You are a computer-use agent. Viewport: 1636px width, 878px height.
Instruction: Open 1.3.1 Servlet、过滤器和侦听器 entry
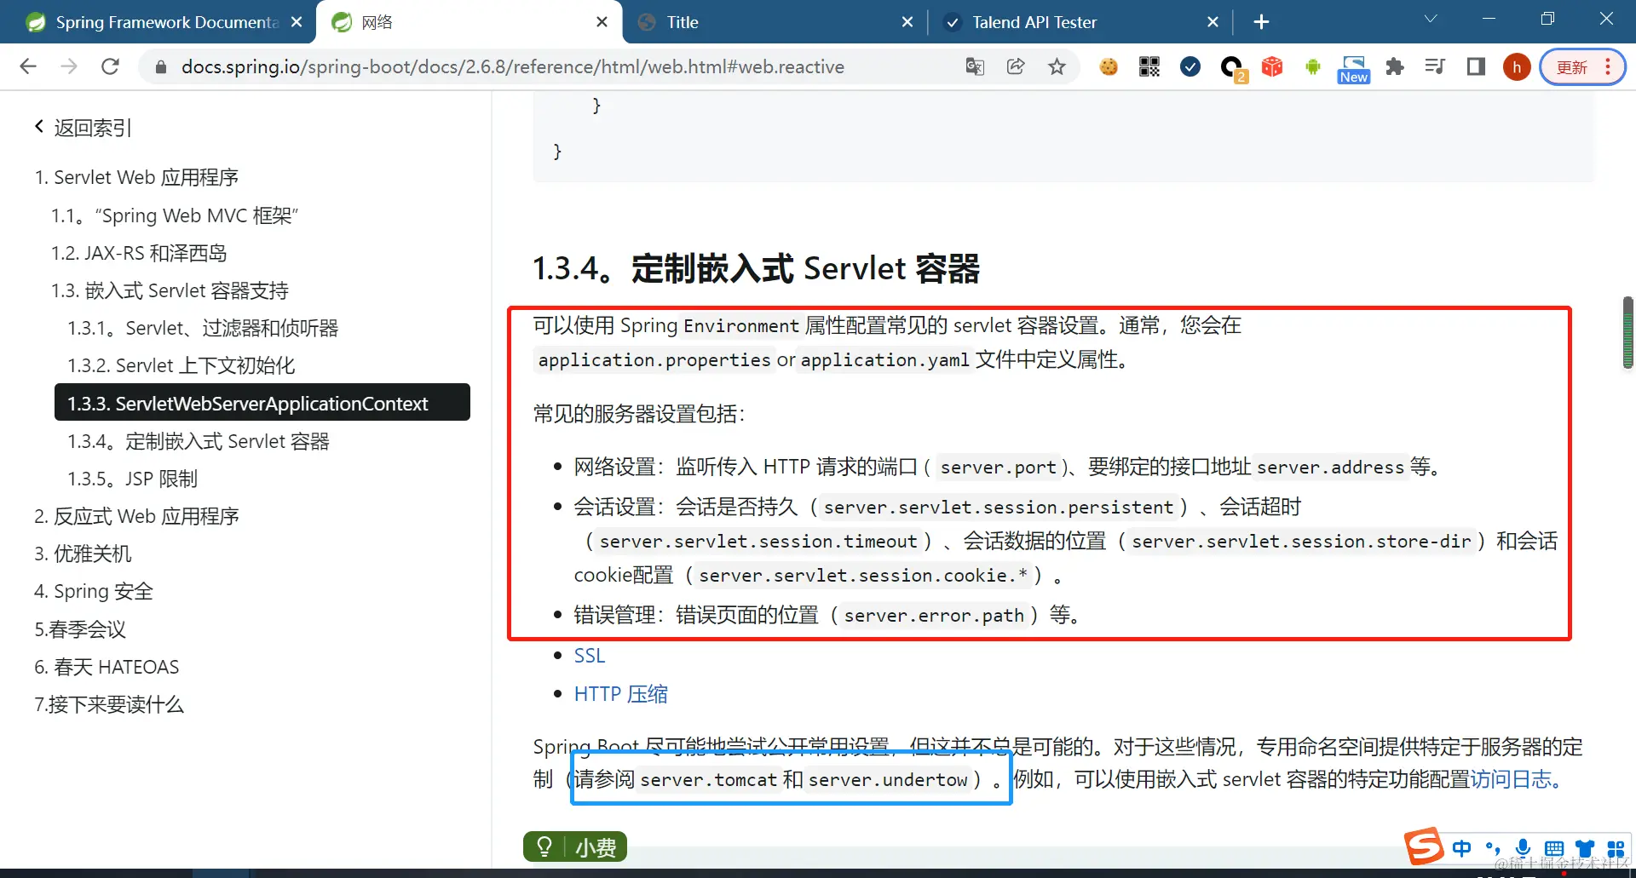click(203, 328)
